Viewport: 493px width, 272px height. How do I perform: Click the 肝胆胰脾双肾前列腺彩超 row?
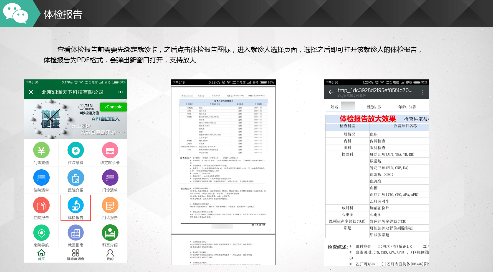399,228
